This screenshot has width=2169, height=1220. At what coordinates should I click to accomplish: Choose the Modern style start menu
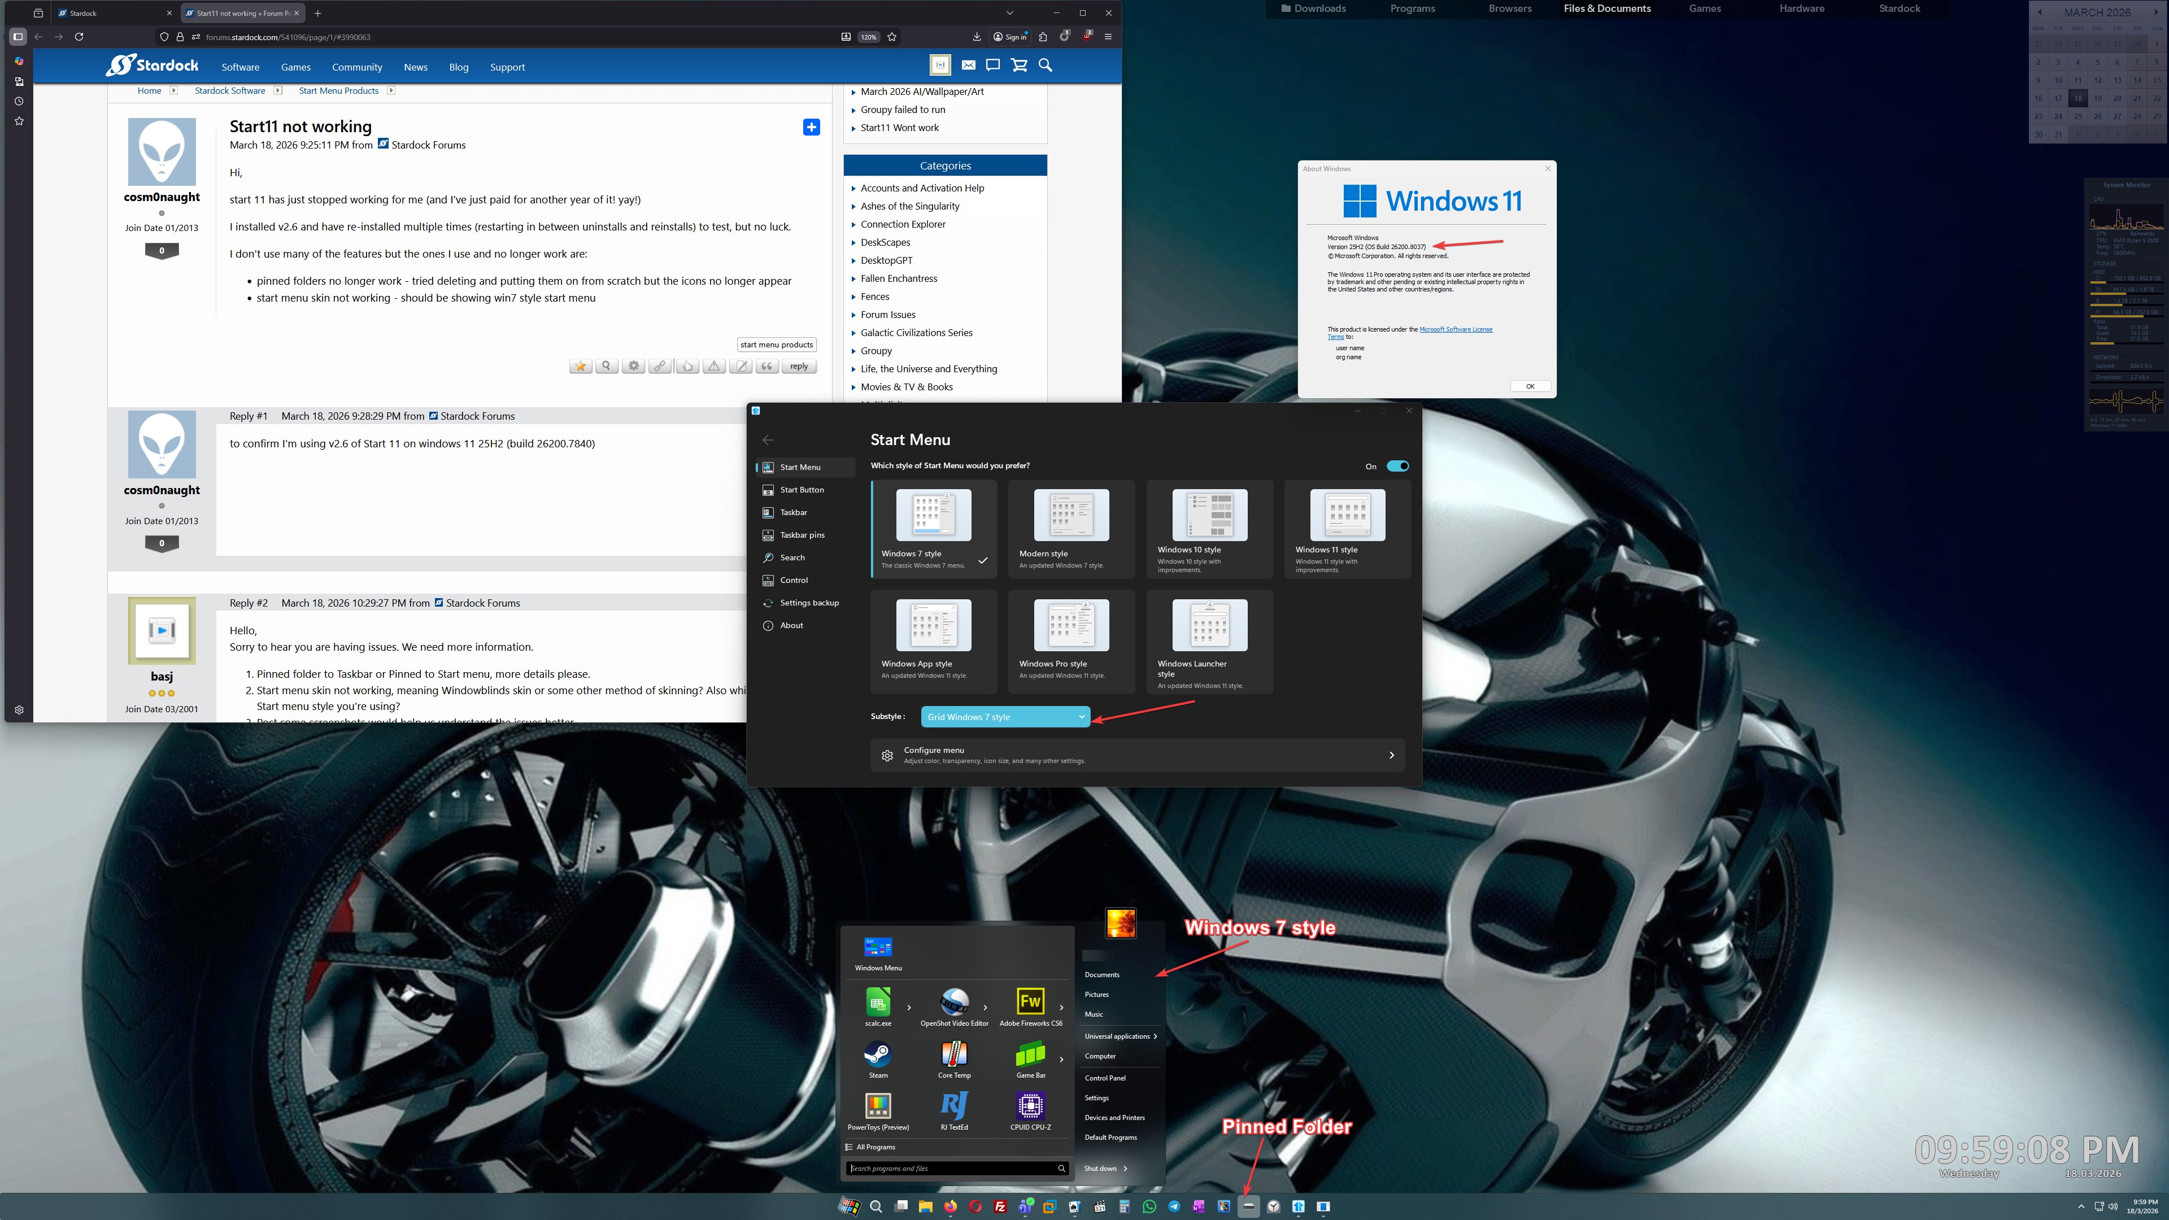pyautogui.click(x=1071, y=529)
